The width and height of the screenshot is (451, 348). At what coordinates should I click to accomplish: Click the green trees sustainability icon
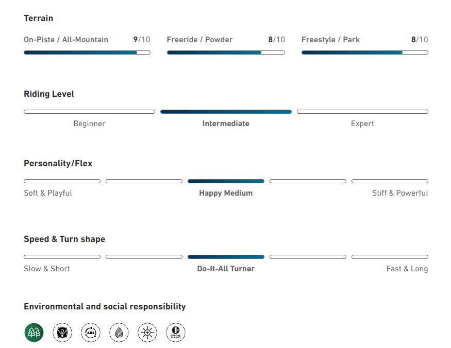tap(34, 333)
